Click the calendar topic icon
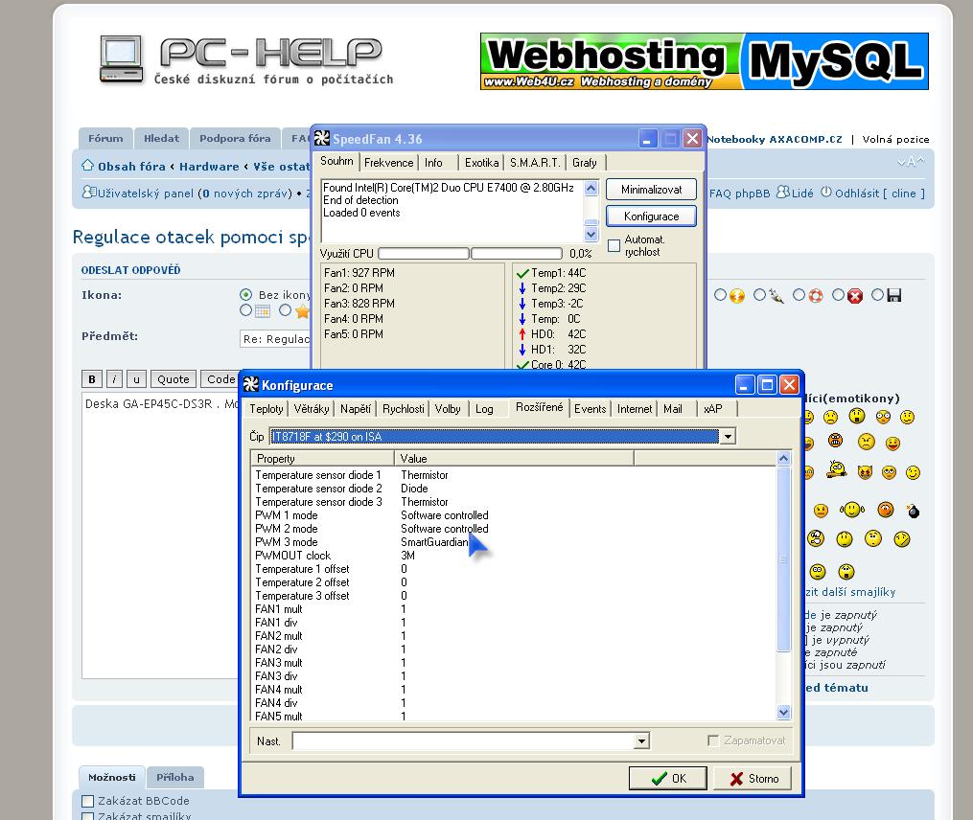This screenshot has width=973, height=820. point(263,311)
